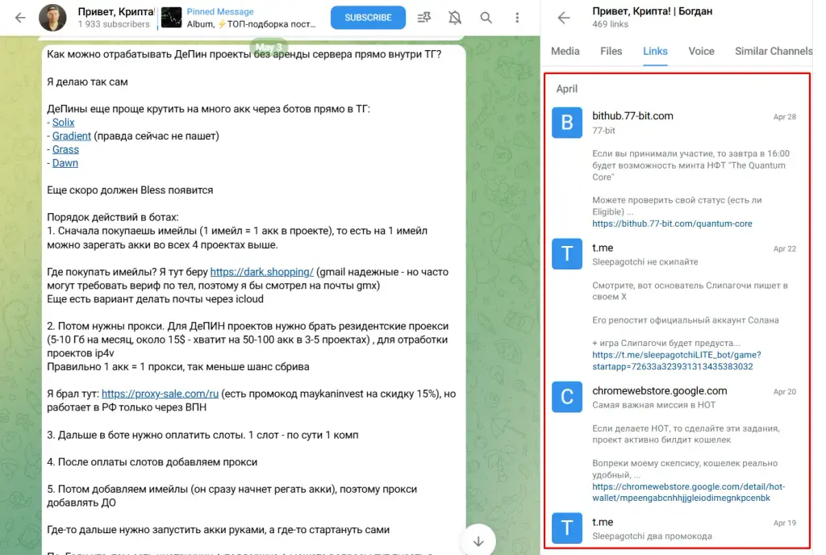This screenshot has height=555, width=826.
Task: Search in this channel
Action: coord(486,18)
